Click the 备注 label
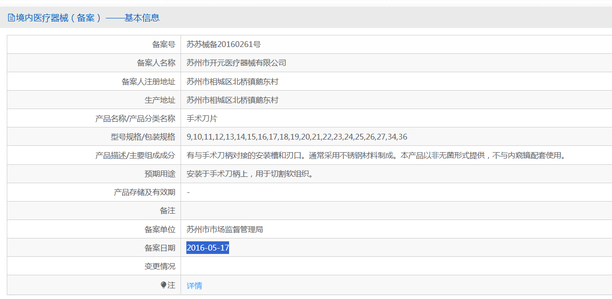This screenshot has width=612, height=299. click(167, 211)
